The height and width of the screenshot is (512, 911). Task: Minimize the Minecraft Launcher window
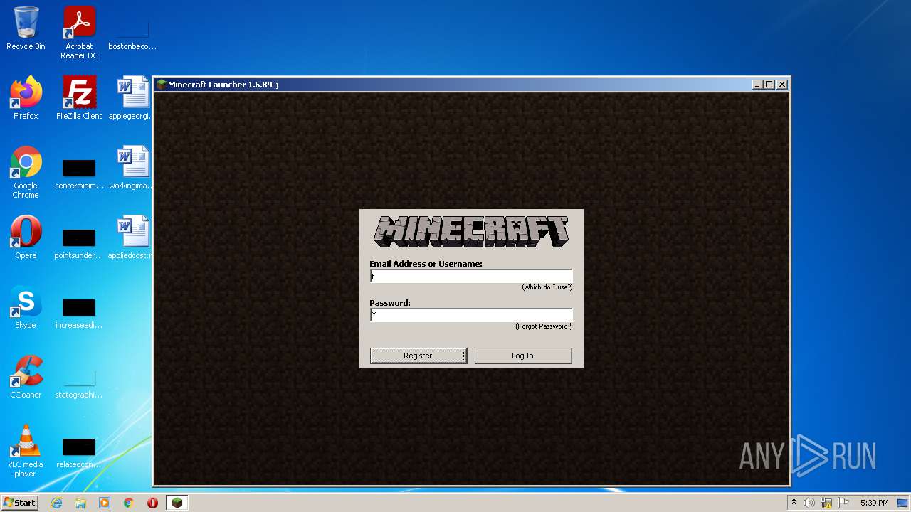click(757, 85)
